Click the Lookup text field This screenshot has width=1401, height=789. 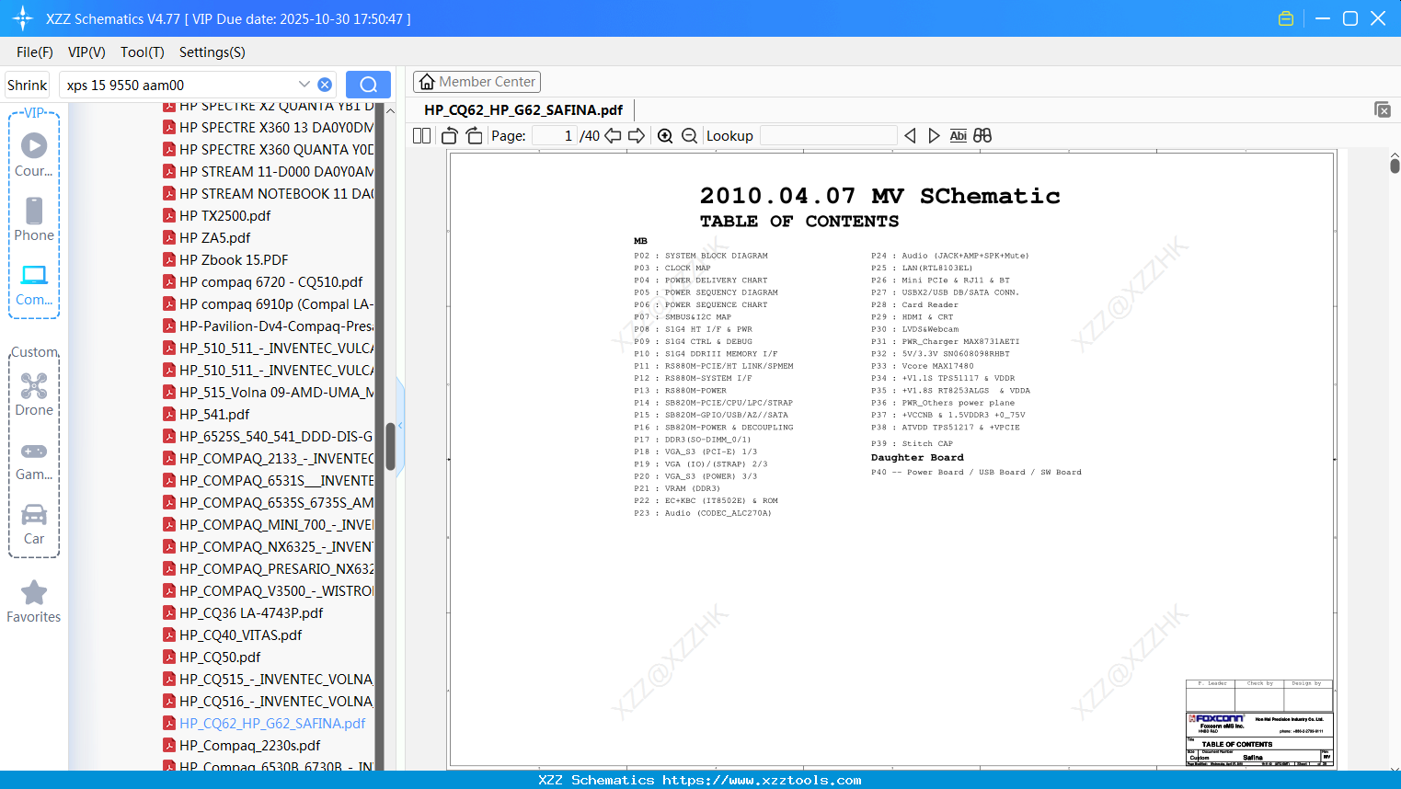(828, 135)
